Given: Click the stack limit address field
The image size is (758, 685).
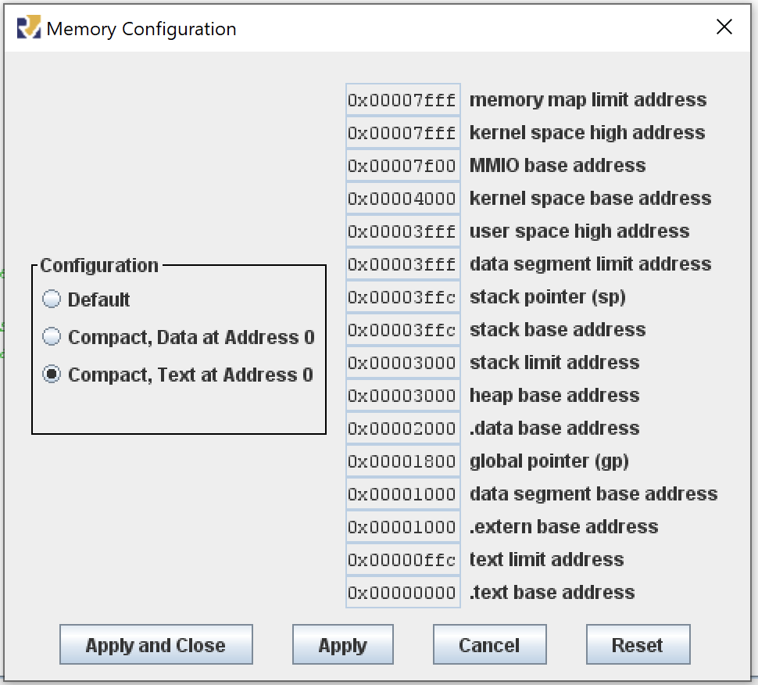Looking at the screenshot, I should click(x=402, y=362).
